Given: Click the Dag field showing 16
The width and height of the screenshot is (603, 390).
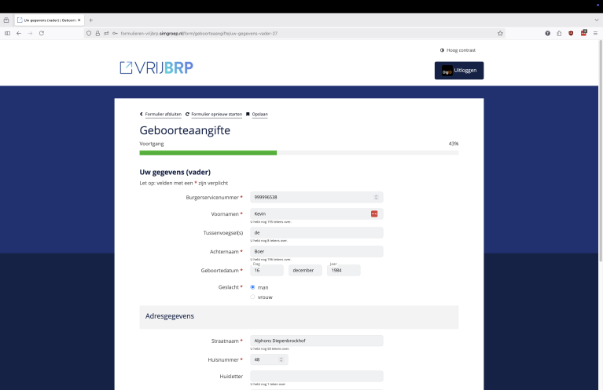Looking at the screenshot, I should coord(267,270).
